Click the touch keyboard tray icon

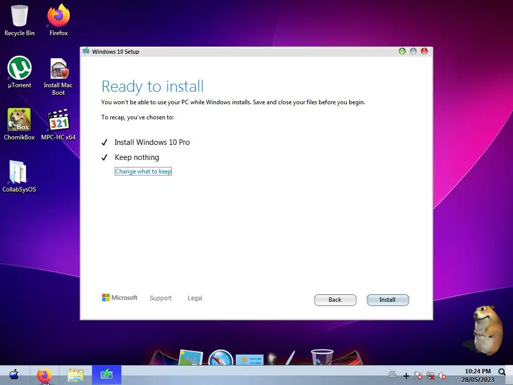[392, 375]
